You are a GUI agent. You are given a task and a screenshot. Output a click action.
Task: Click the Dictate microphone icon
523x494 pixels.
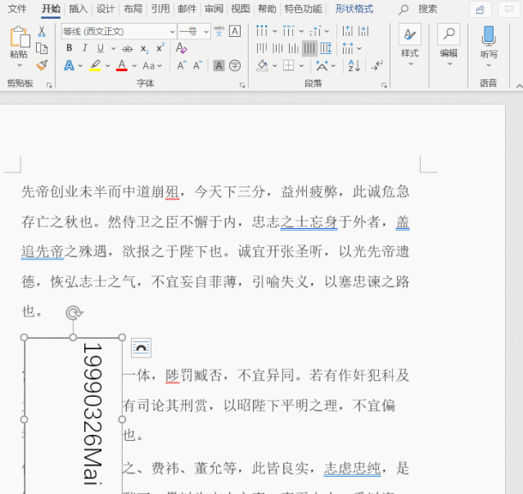pos(489,35)
